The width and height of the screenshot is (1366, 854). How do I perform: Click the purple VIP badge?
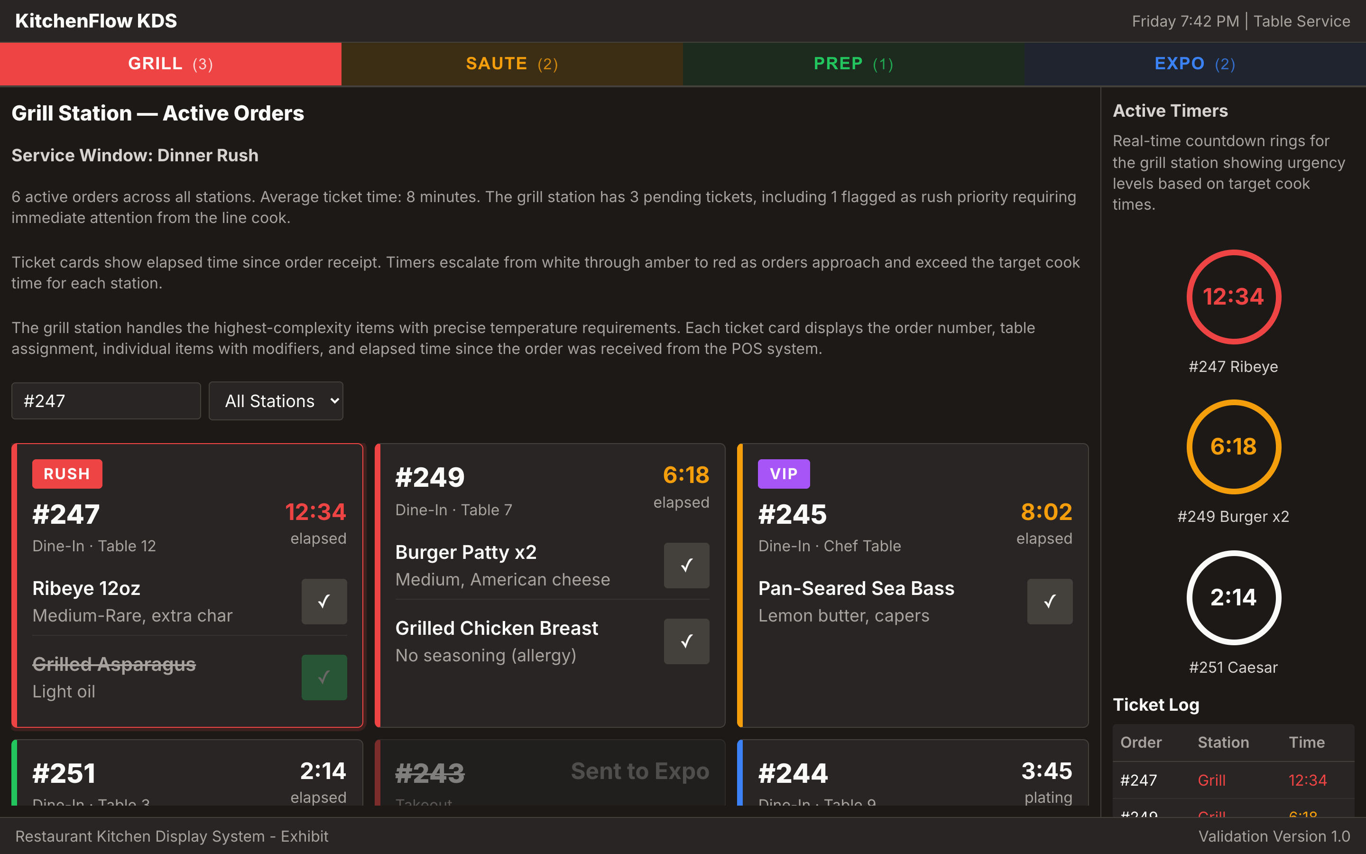click(x=784, y=473)
